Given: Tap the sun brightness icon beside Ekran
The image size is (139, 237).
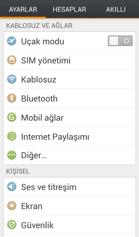Looking at the screenshot, I should click(12, 206).
